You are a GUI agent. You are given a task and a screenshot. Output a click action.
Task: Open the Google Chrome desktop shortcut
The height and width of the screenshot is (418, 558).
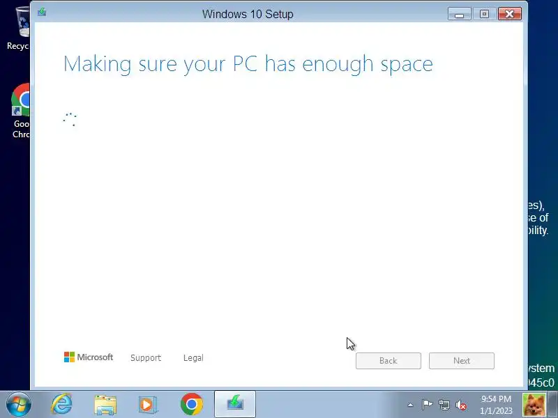(21, 111)
